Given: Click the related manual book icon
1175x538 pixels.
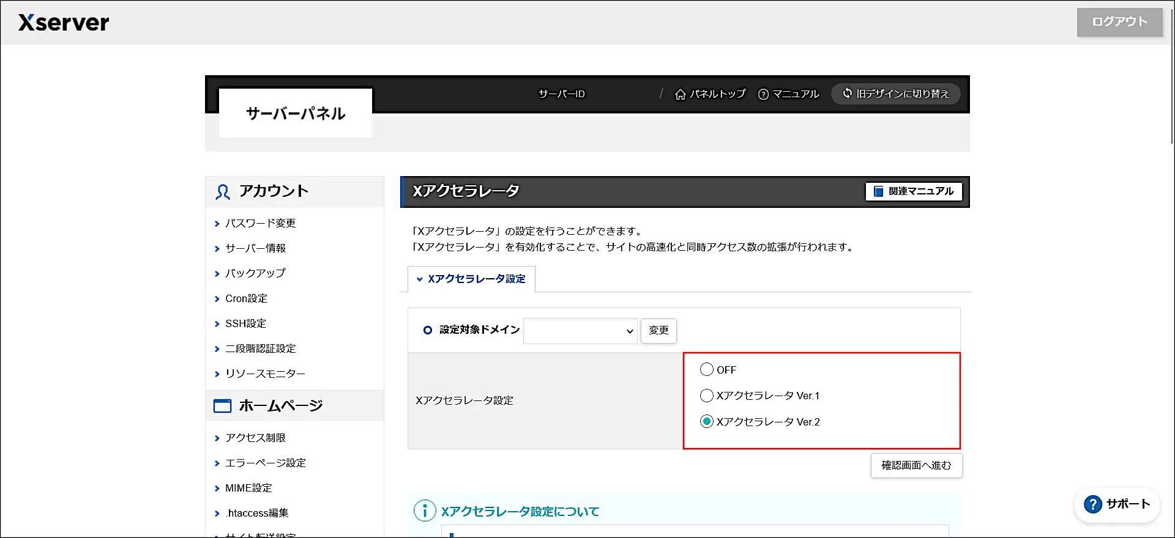Looking at the screenshot, I should pos(878,191).
